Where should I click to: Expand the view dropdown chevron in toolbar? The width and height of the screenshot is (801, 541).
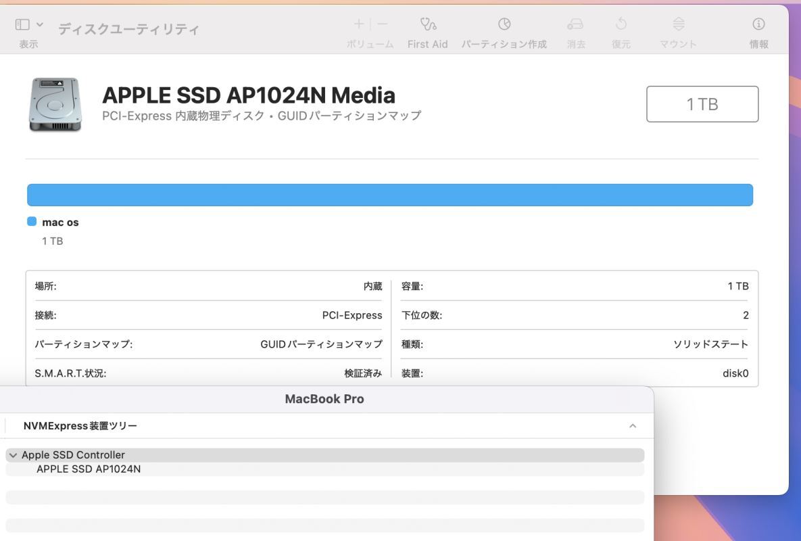coord(40,24)
